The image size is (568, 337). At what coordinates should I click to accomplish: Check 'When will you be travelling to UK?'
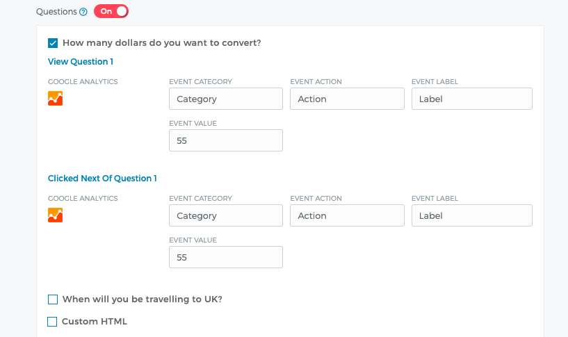[53, 299]
